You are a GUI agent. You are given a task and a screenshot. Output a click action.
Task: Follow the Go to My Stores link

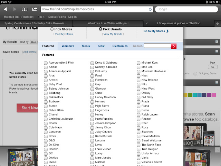tap(156, 31)
